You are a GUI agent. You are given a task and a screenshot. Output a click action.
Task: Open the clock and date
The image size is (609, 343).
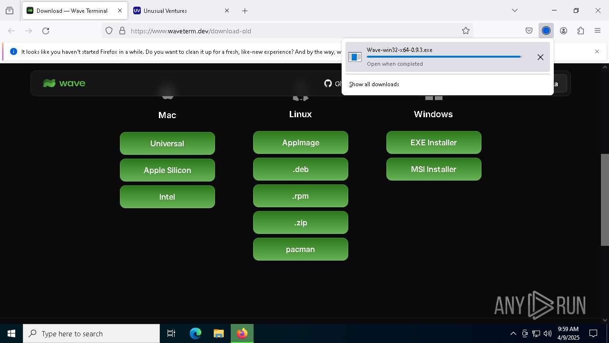point(568,333)
